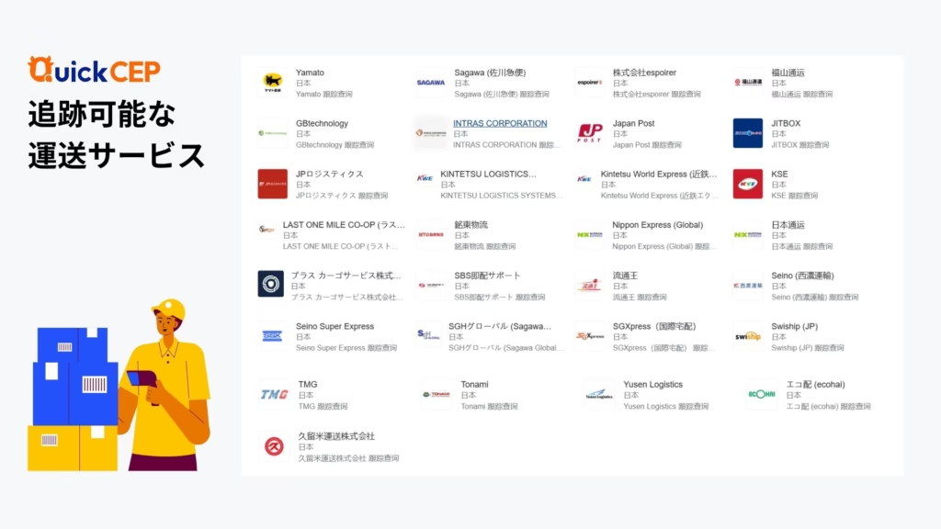Select the "JITBOX 跟踪查询" tracking text
941x529 pixels.
(800, 144)
